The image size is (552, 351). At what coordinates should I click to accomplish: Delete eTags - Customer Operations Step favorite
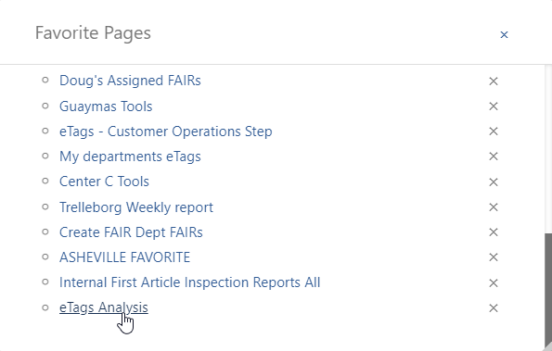[494, 132]
